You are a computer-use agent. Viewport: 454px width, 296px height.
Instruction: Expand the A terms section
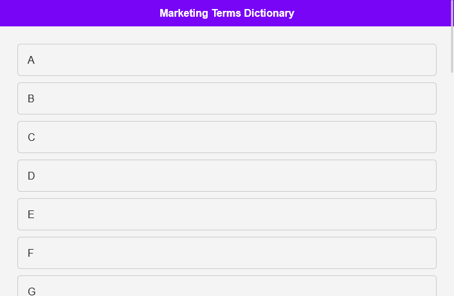226,60
